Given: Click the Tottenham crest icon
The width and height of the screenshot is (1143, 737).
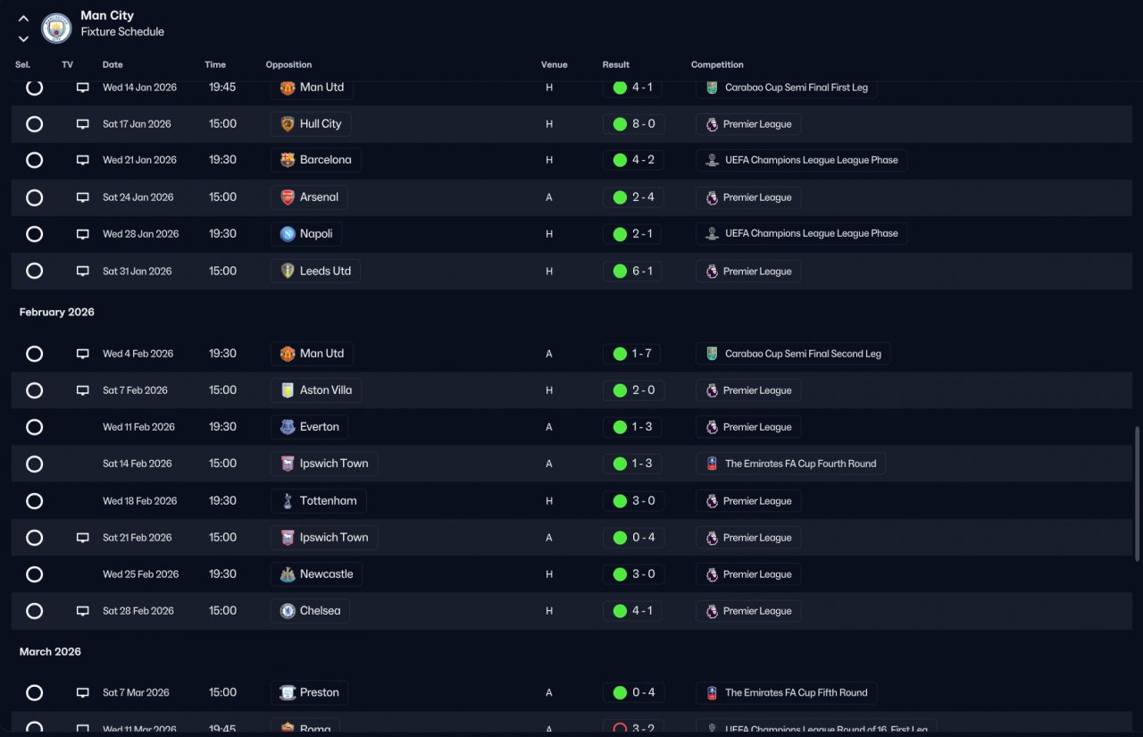Looking at the screenshot, I should 288,501.
